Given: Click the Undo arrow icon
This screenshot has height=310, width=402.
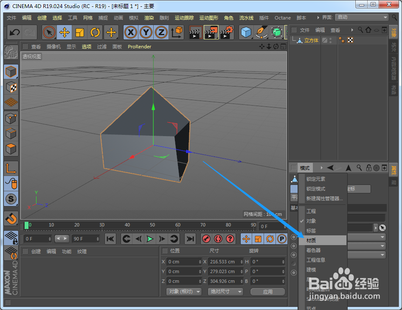Looking at the screenshot, I should (x=14, y=32).
